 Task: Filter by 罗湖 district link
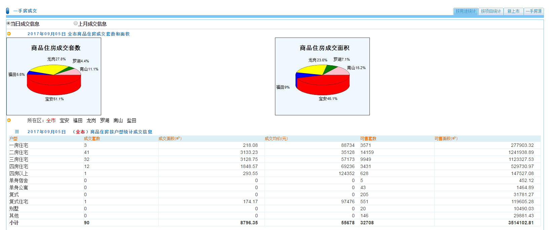pyautogui.click(x=105, y=120)
